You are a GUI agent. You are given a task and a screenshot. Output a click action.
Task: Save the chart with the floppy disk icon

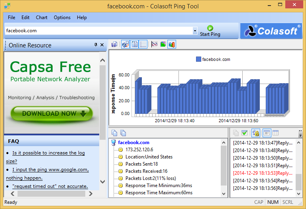coord(114,45)
